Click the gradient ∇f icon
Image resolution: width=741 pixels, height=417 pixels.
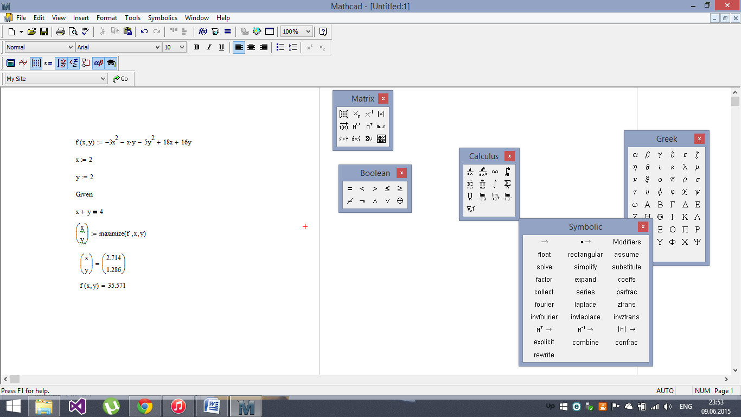click(x=470, y=208)
